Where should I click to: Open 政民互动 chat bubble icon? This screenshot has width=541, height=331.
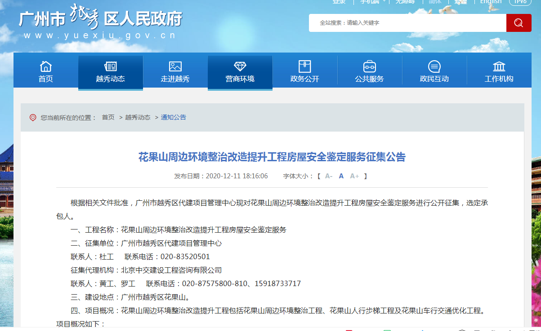(x=434, y=67)
